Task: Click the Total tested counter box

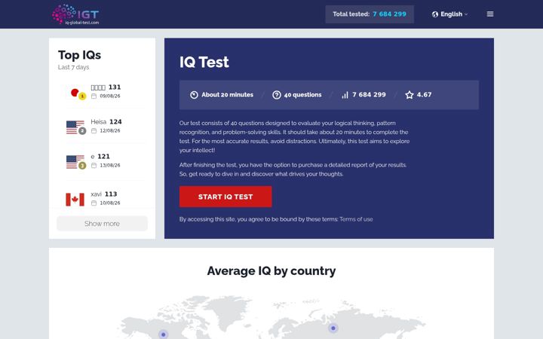Action: click(x=370, y=14)
